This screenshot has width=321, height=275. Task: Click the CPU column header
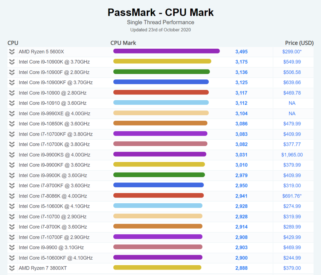pos(13,43)
